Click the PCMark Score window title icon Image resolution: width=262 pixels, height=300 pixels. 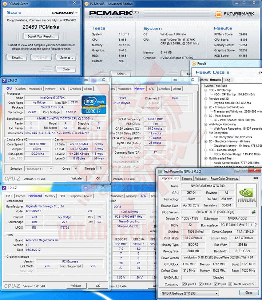(x=5, y=4)
